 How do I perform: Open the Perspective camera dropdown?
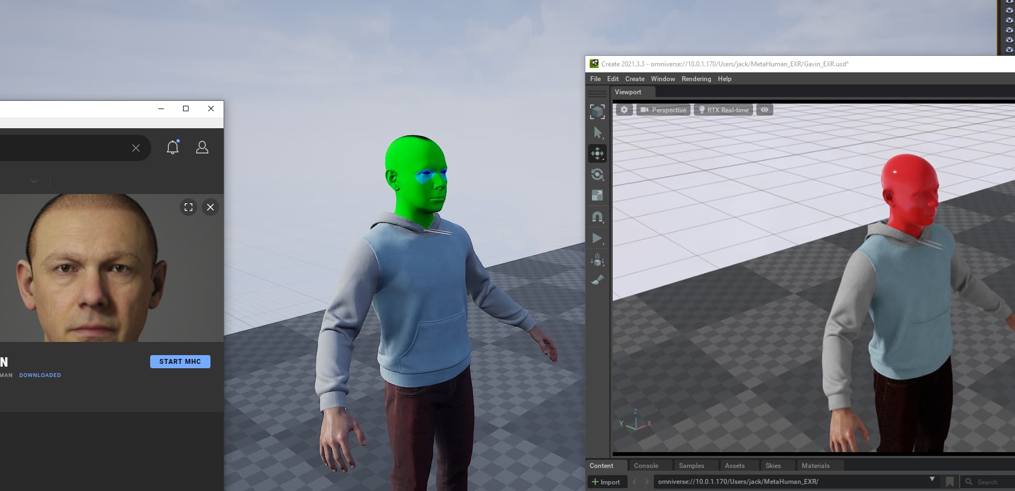(663, 110)
